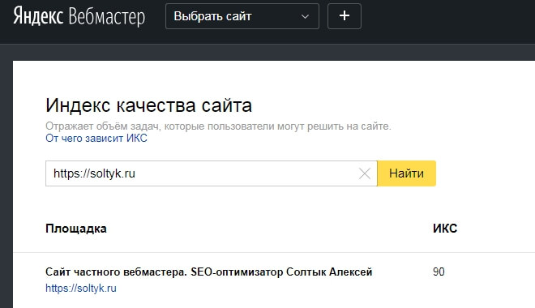Click the ИКС column header

click(x=445, y=229)
